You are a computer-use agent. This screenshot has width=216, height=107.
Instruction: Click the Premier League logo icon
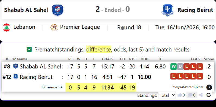54,27
